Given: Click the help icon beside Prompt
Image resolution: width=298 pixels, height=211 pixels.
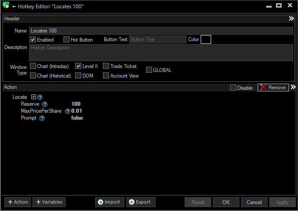Looking at the screenshot, I should [x=42, y=118].
